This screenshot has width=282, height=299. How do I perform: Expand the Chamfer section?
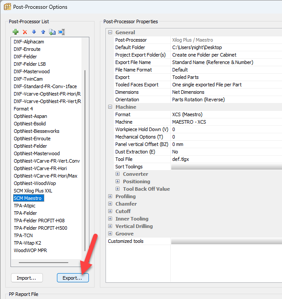coord(110,204)
